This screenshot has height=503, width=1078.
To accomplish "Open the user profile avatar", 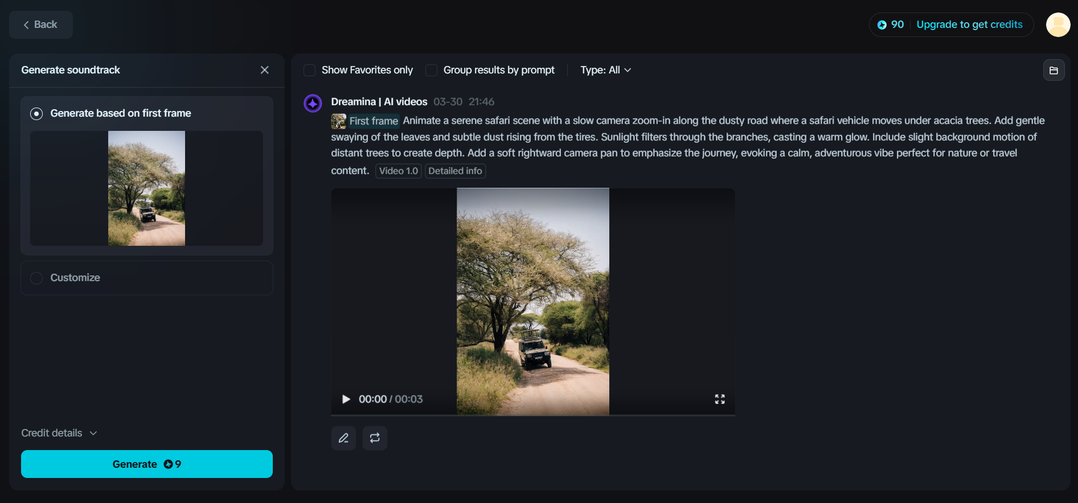I will coord(1058,24).
